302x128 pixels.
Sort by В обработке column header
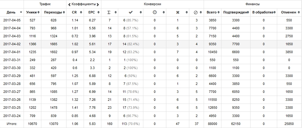coord(263,12)
